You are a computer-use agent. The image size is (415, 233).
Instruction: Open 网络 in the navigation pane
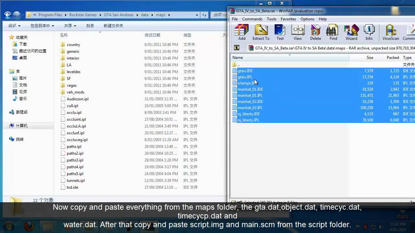tap(20, 139)
